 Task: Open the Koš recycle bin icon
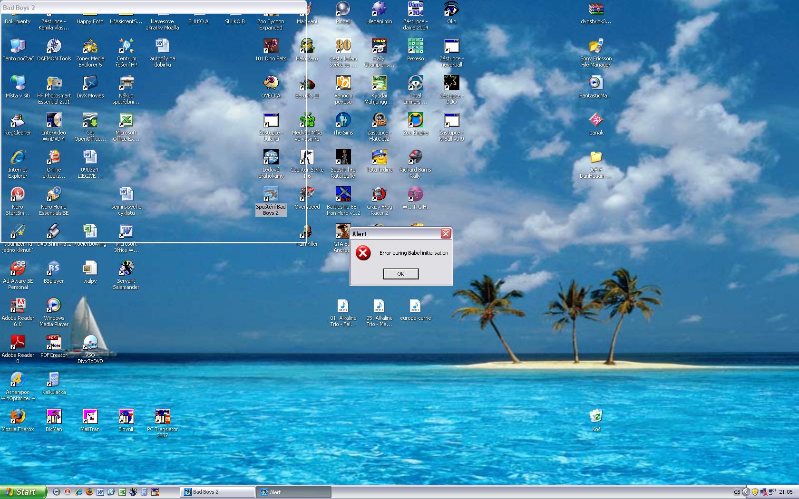point(596,417)
